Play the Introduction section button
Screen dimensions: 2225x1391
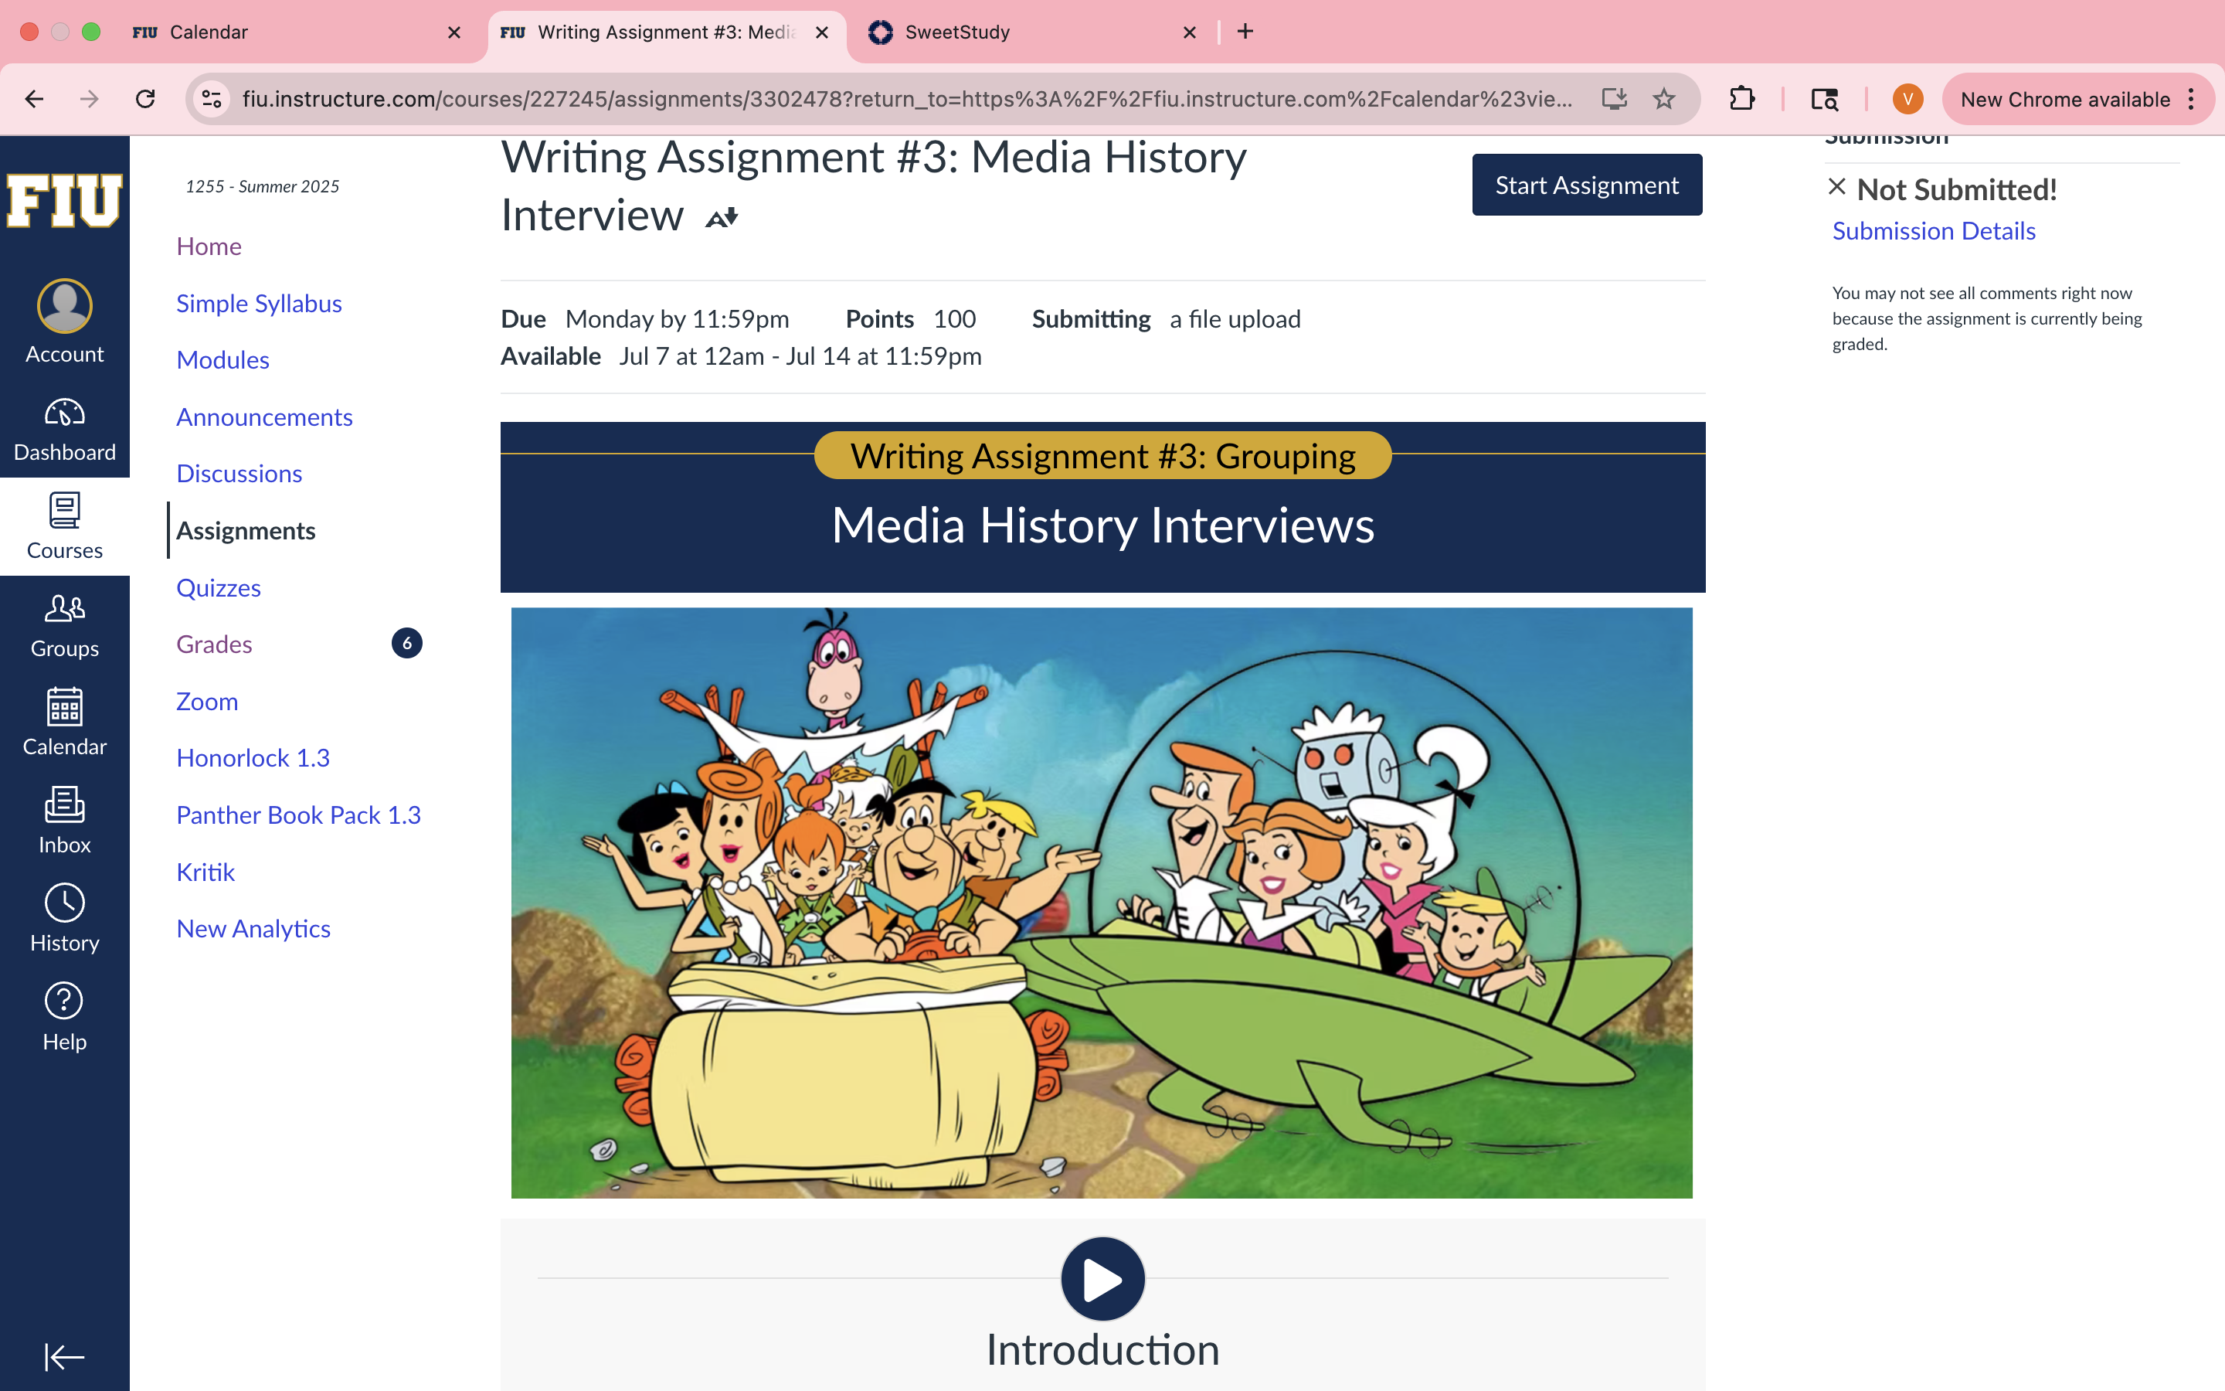click(1102, 1279)
